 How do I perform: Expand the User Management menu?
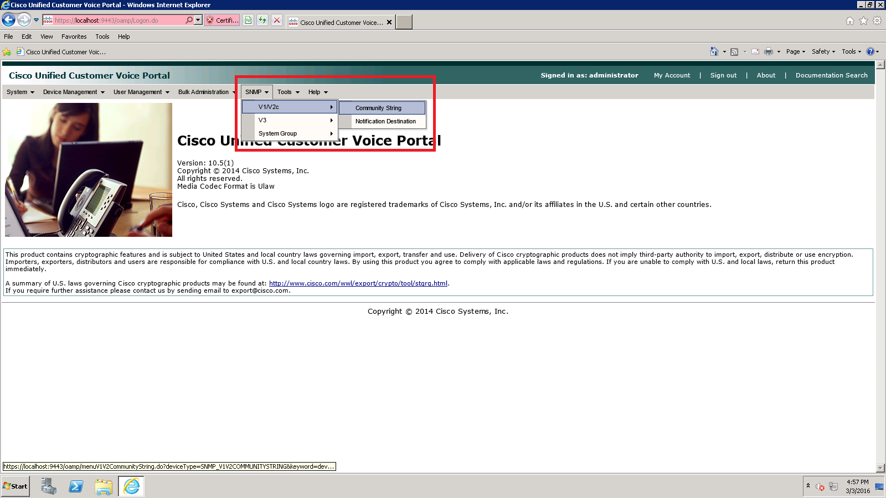(x=141, y=92)
